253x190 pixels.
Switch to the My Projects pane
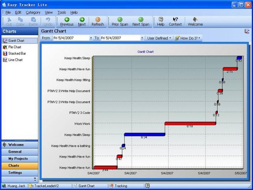20,159
